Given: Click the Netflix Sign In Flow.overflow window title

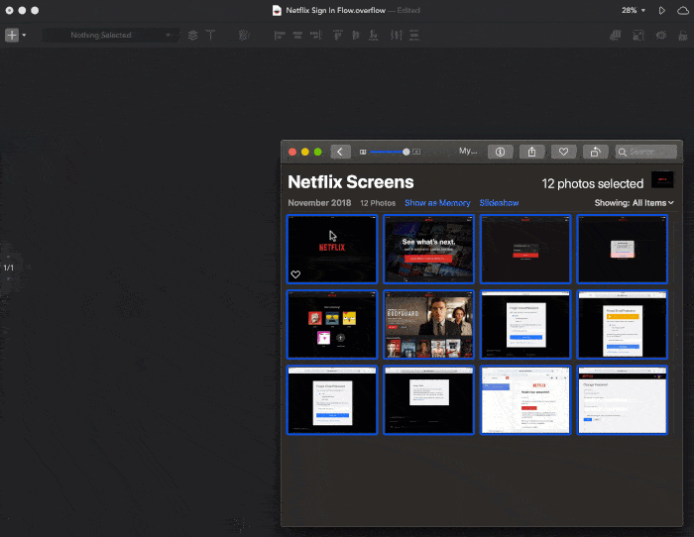Looking at the screenshot, I should [x=335, y=10].
